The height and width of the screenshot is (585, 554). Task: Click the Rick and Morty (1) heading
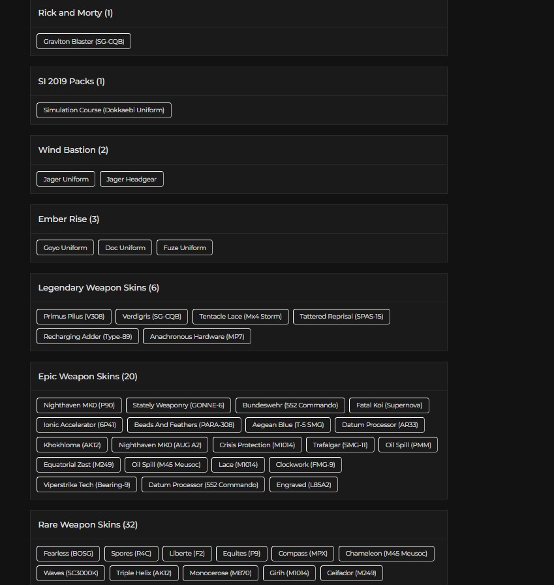75,12
